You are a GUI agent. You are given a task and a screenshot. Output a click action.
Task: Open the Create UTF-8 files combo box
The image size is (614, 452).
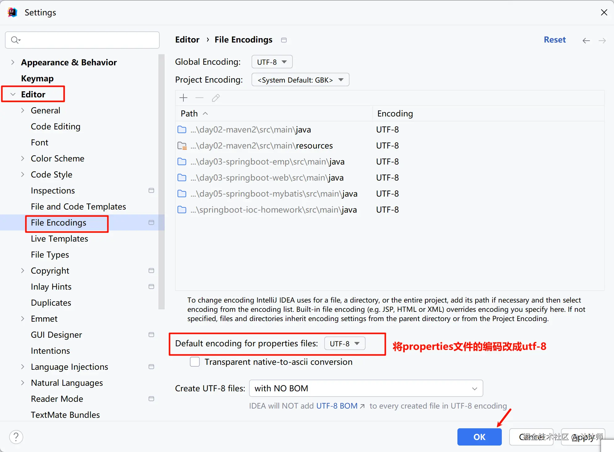[x=366, y=388]
